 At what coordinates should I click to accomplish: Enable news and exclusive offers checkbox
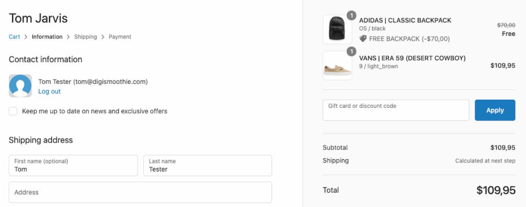click(x=13, y=111)
